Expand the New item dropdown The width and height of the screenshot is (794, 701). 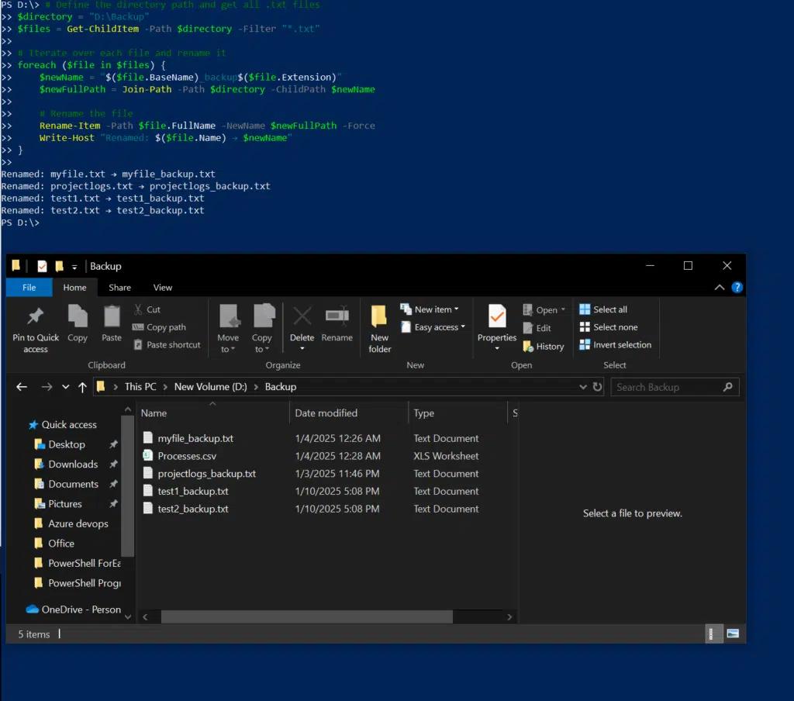coord(432,309)
